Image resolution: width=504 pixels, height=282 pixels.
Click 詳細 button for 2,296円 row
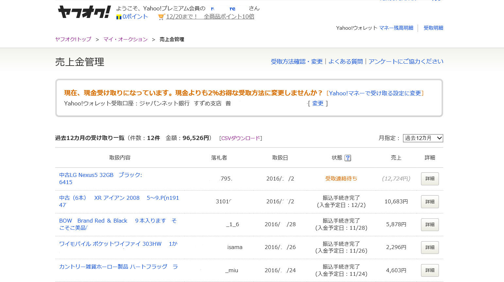430,247
